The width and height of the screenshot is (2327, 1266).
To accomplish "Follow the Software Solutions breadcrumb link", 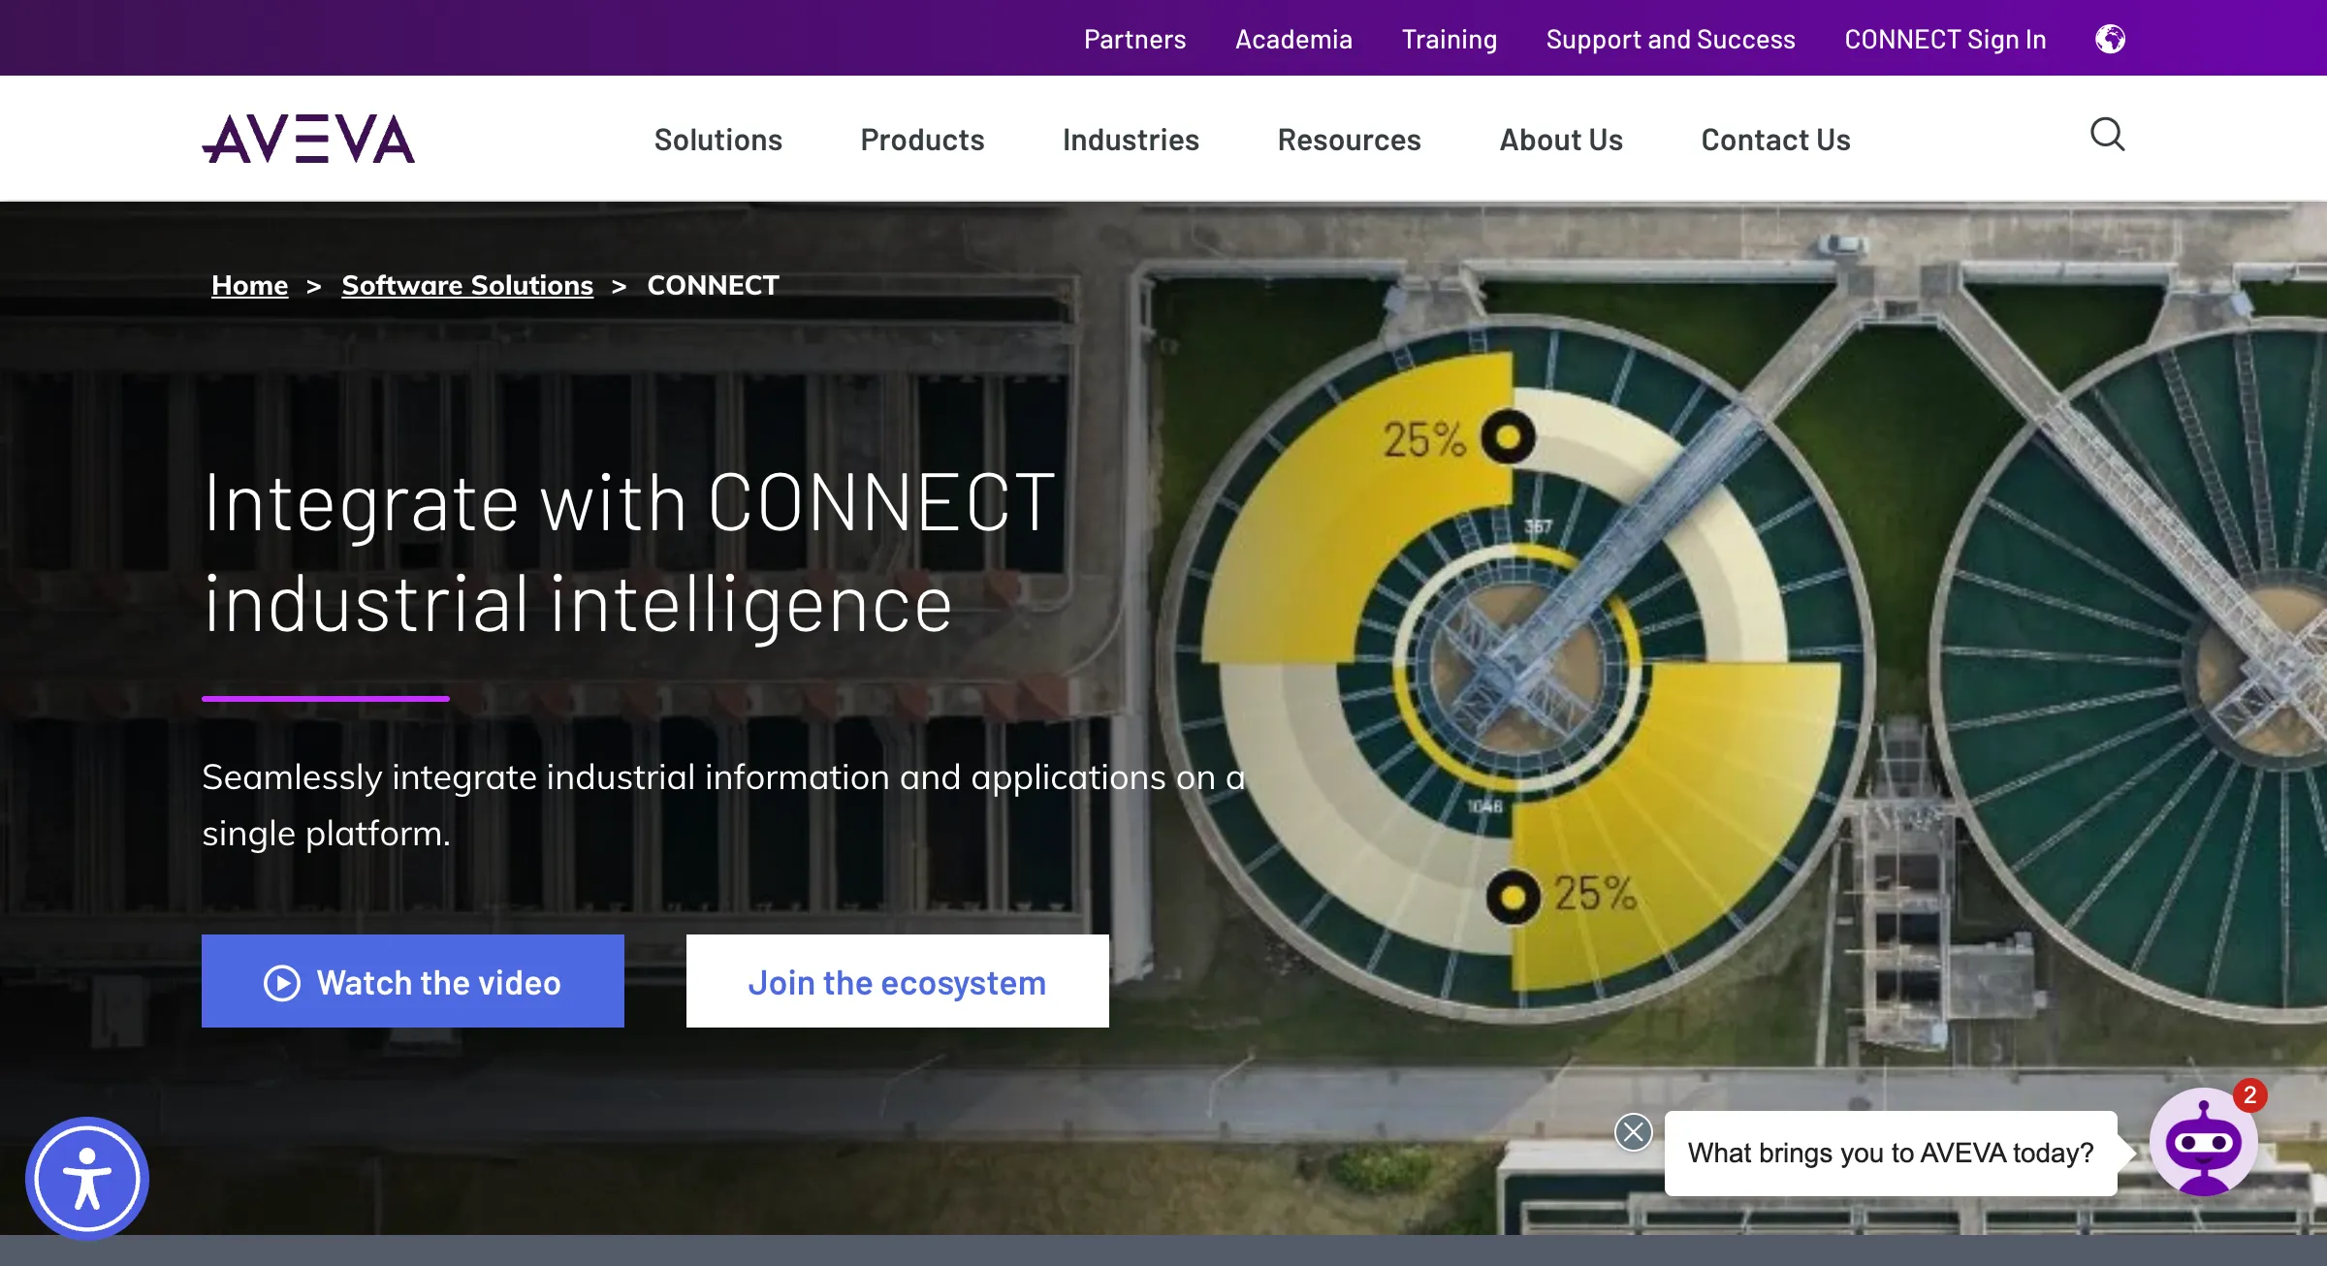I will (x=467, y=285).
